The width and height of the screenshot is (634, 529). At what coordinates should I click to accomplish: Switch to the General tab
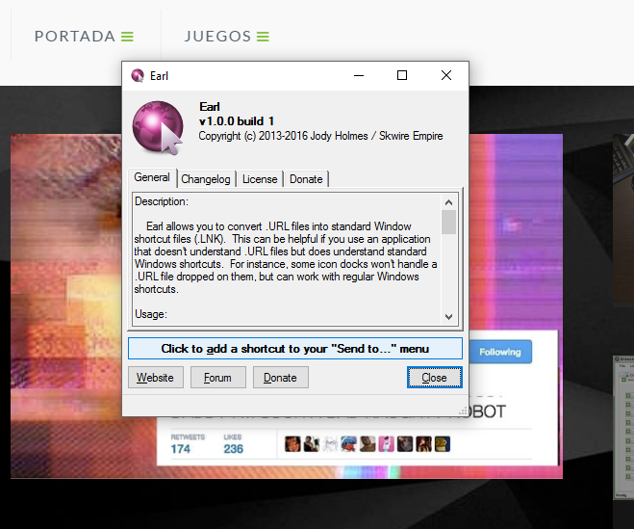[152, 178]
